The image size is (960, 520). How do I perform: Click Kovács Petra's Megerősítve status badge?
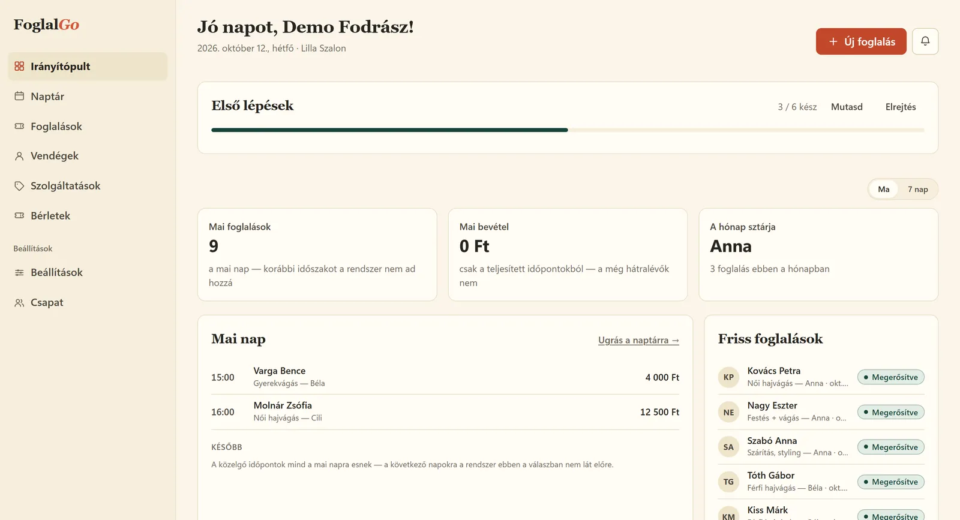coord(891,377)
